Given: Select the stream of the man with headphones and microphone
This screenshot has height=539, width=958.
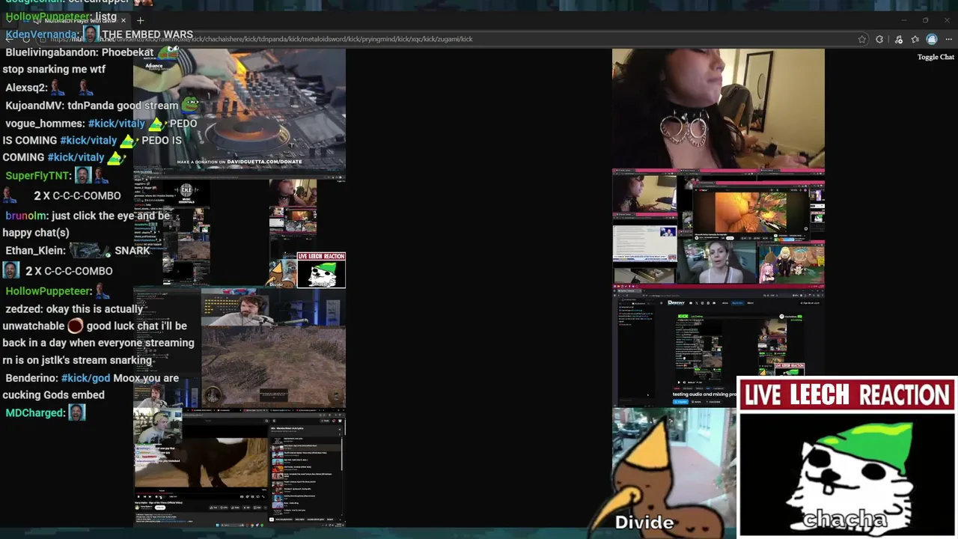Looking at the screenshot, I should point(239,348).
